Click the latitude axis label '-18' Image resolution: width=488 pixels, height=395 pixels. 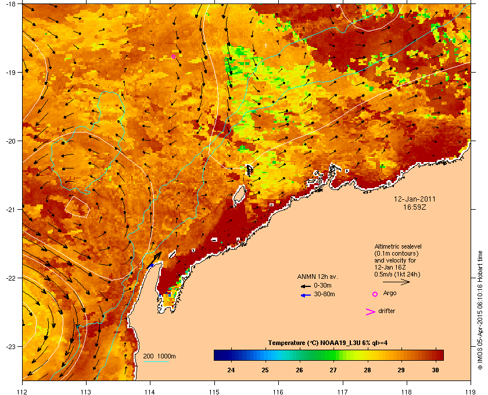pos(10,3)
